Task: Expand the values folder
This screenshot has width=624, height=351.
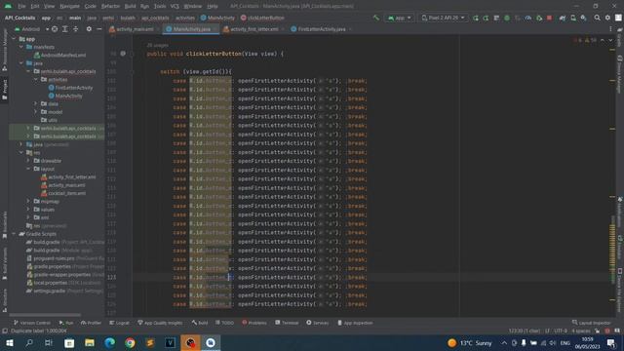Action: click(28, 210)
